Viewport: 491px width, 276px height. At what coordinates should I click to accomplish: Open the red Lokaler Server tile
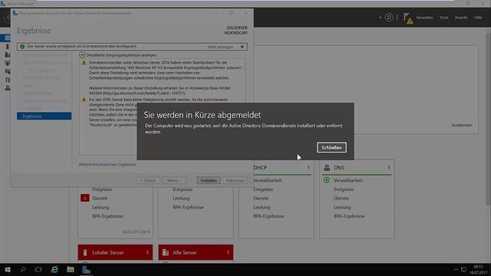(115, 252)
